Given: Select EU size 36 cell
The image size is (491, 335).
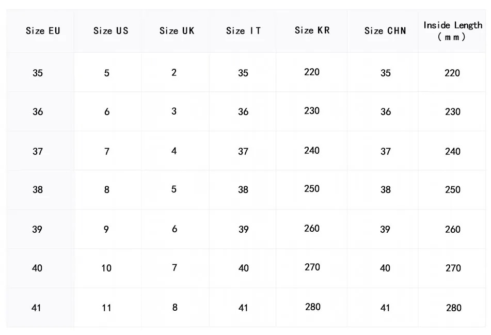Looking at the screenshot, I should 38,112.
